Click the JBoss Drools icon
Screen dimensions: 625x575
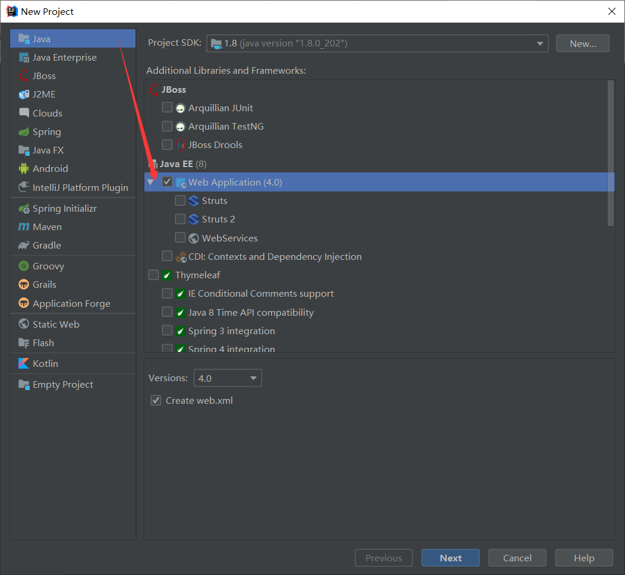181,145
